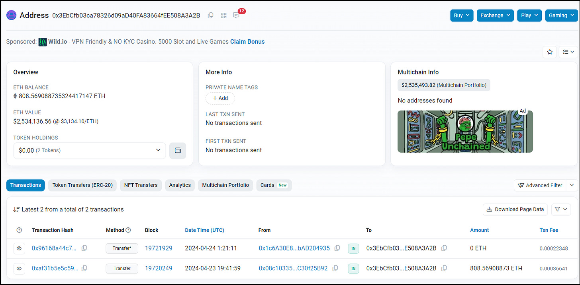Sort transactions using the sort icon
This screenshot has width=580, height=285.
16,209
